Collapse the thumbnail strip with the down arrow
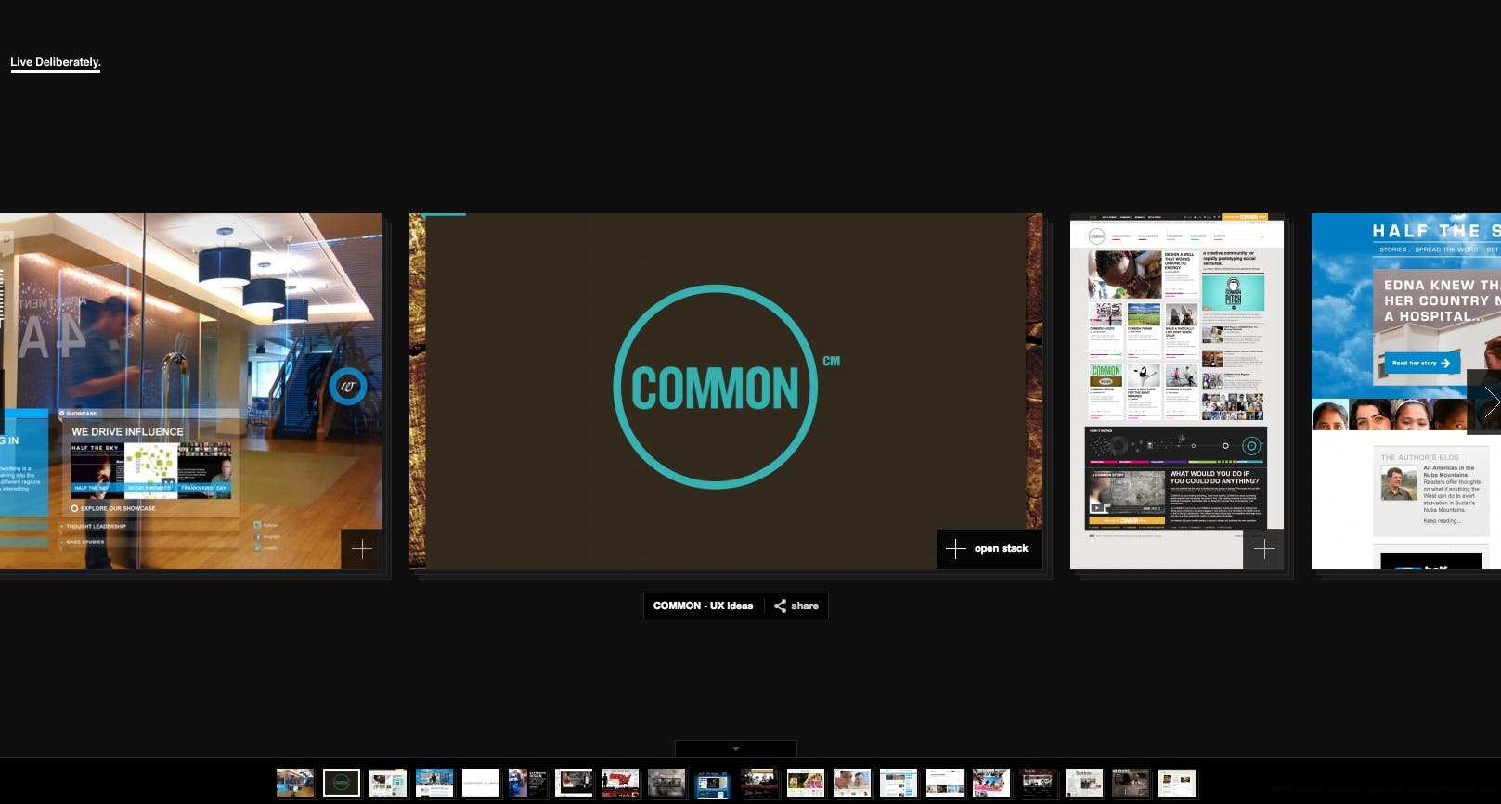The width and height of the screenshot is (1501, 804). 736,748
